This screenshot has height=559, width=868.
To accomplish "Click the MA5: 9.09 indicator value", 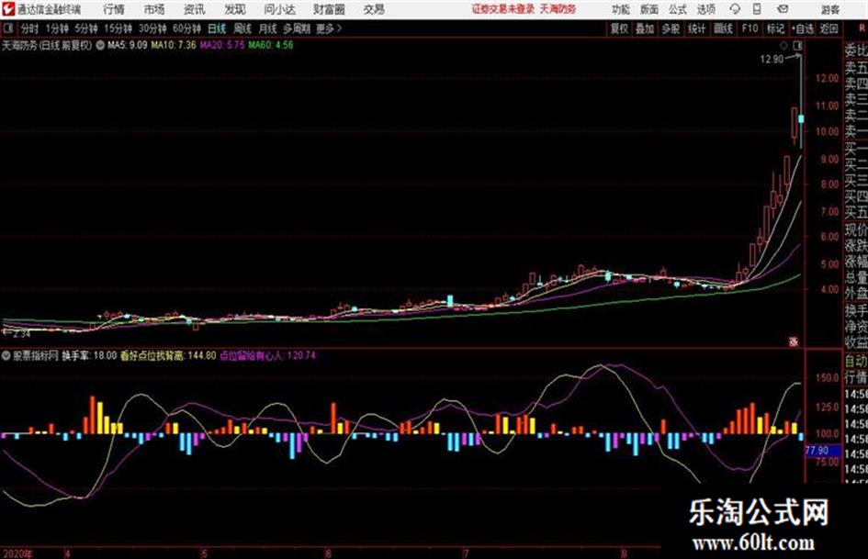I will [x=128, y=45].
